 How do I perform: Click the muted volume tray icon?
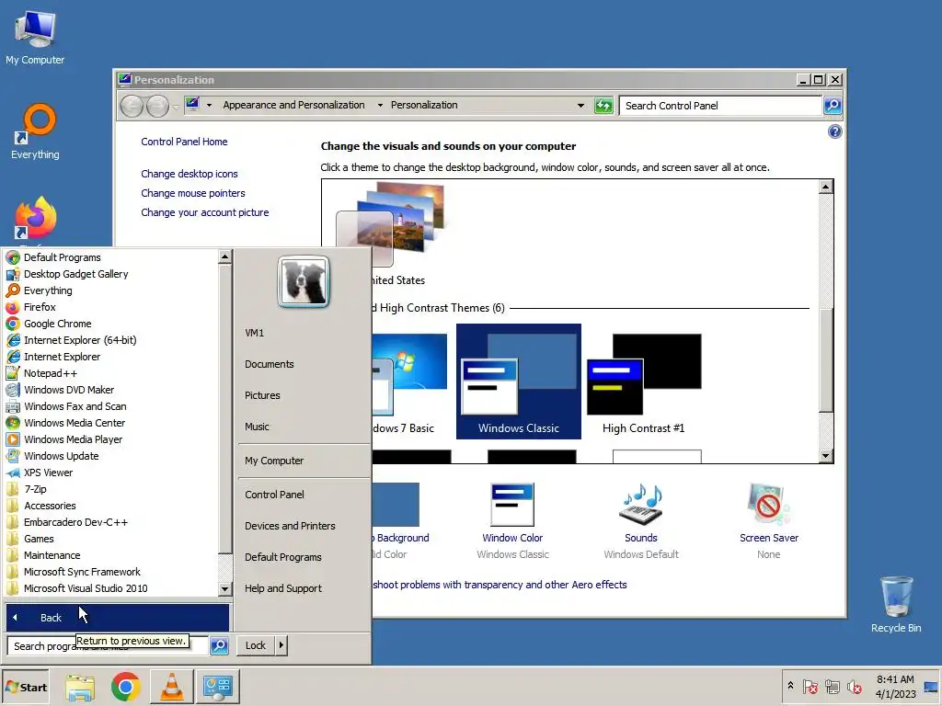[855, 687]
